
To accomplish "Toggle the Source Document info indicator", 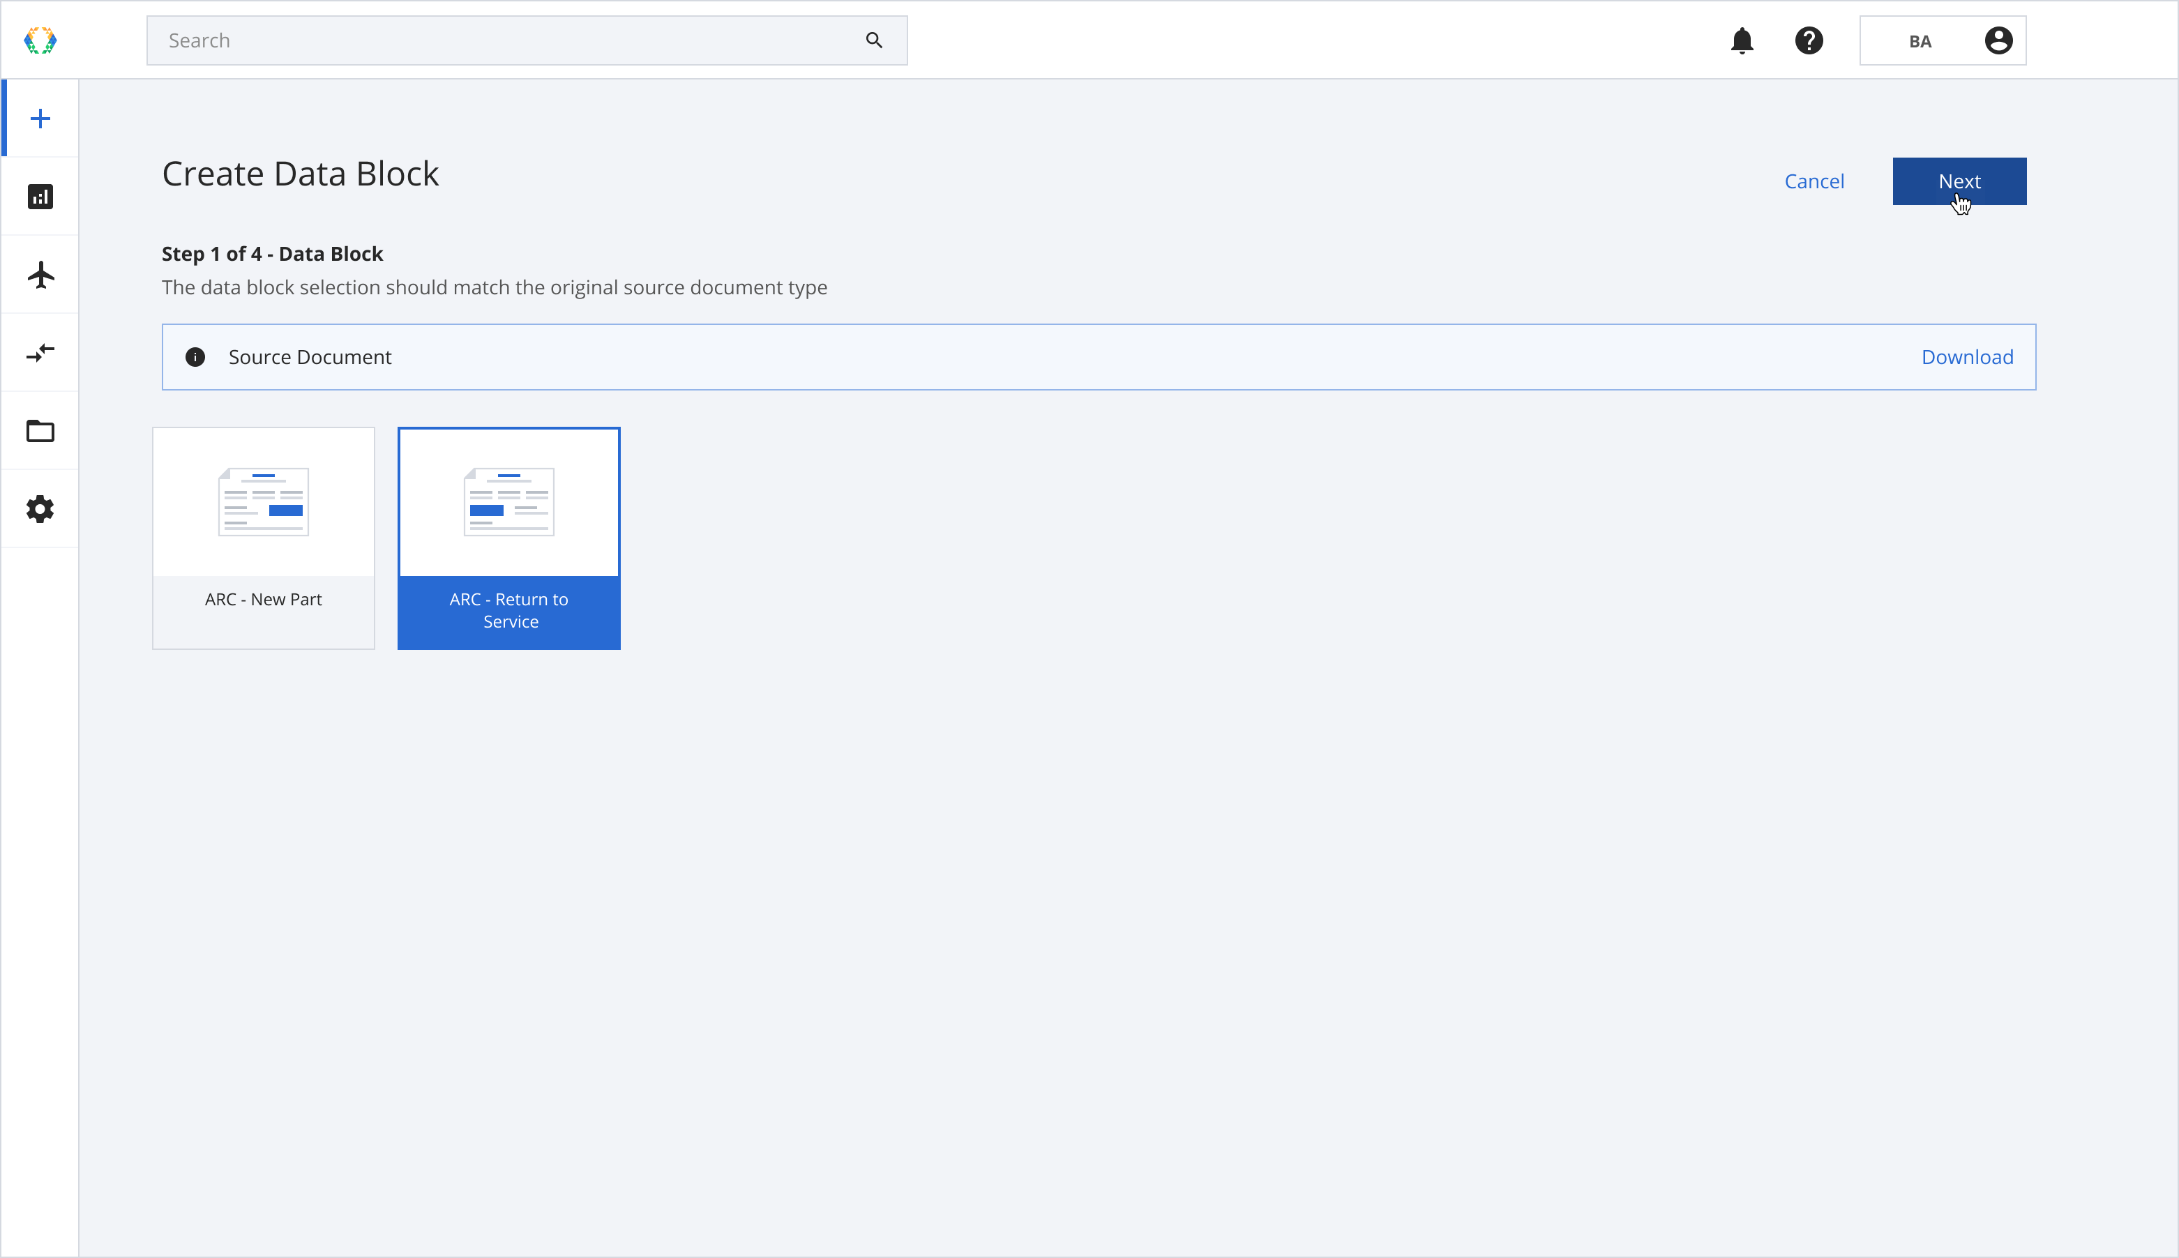I will coord(196,356).
